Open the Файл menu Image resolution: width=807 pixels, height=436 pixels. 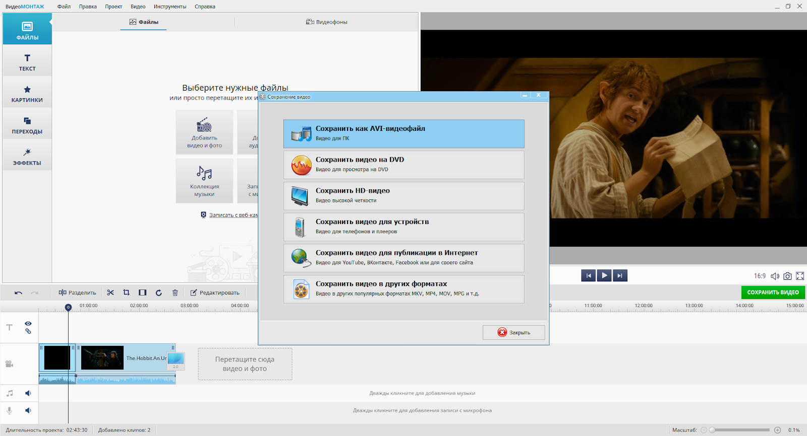(64, 7)
